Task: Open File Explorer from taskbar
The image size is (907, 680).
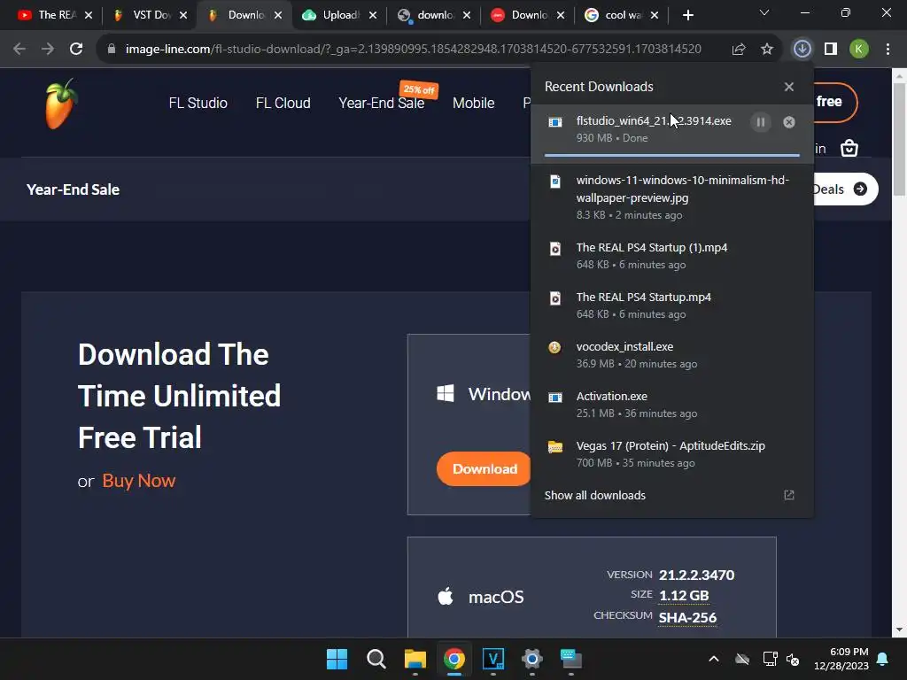Action: (415, 659)
